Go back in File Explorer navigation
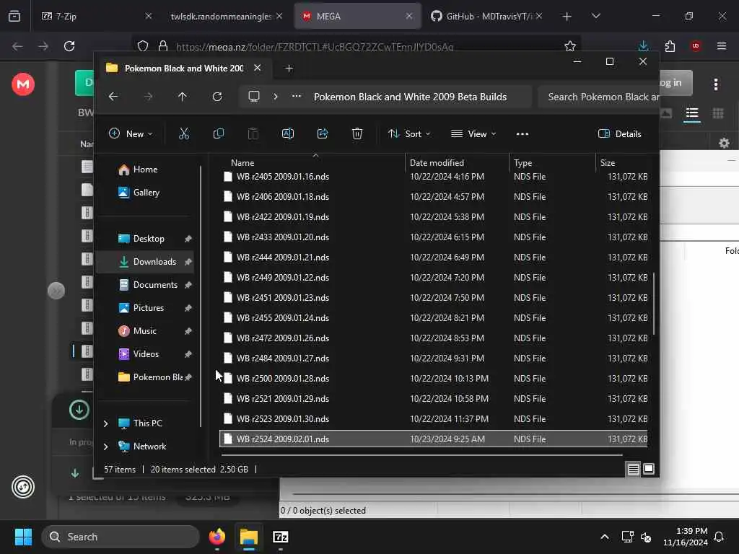 [x=113, y=97]
